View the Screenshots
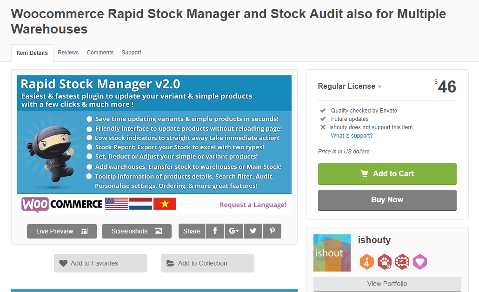479x292 pixels. click(x=137, y=231)
